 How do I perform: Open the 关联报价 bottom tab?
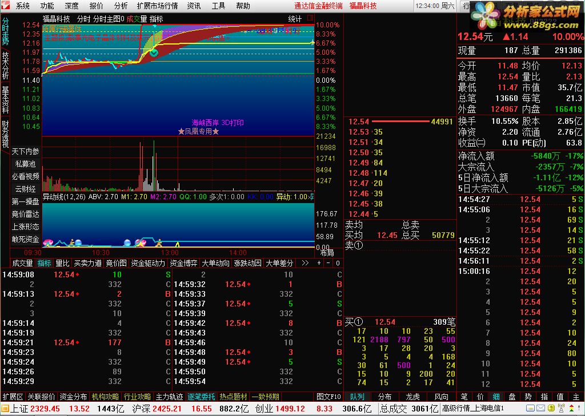41,397
